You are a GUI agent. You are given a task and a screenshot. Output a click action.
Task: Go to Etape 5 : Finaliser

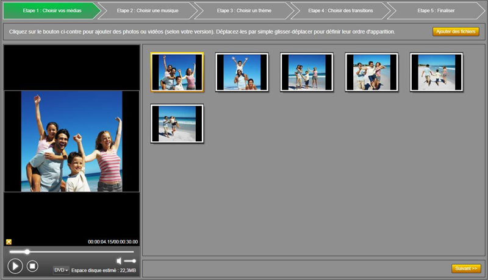[x=436, y=10]
